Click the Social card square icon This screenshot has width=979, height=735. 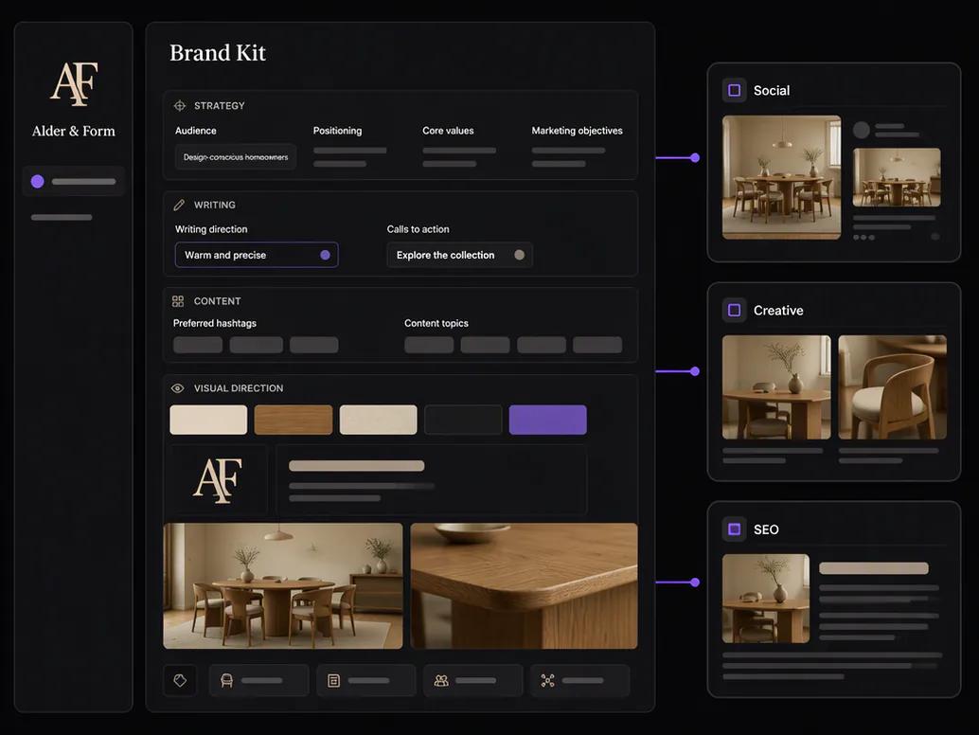[x=735, y=91]
